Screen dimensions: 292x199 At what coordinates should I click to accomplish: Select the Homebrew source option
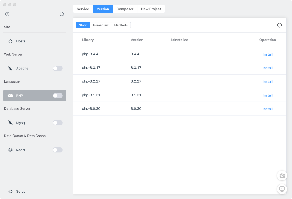[x=101, y=25]
